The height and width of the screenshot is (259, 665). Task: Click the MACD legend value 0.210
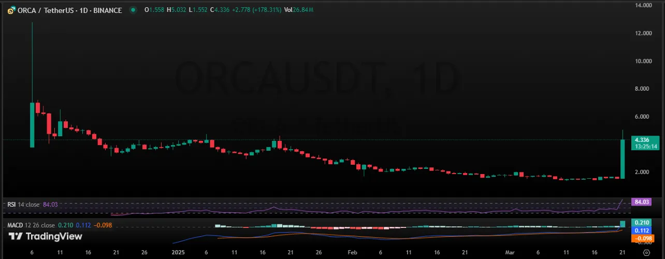click(x=65, y=225)
